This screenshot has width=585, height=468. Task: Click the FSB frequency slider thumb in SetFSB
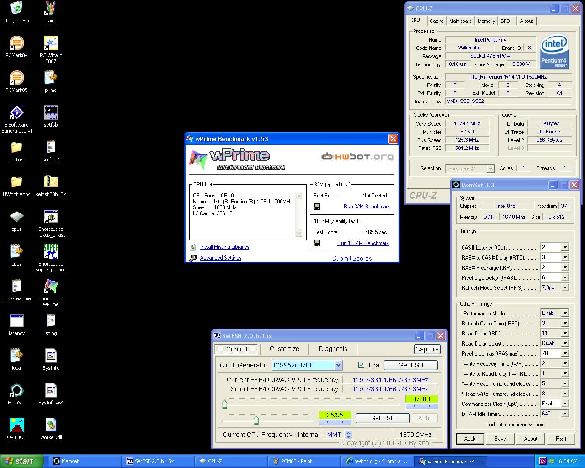(224, 404)
